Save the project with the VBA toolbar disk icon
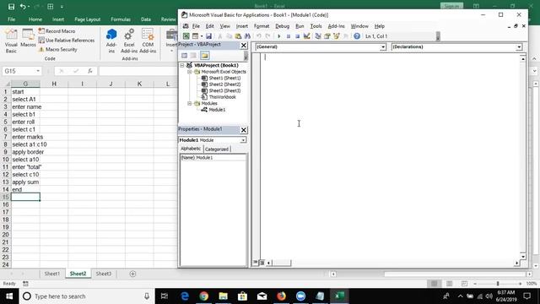 (208, 36)
